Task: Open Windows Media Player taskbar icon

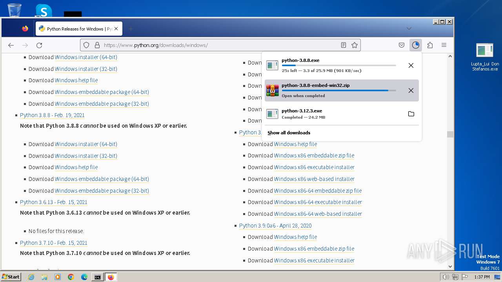Action: pos(58,277)
